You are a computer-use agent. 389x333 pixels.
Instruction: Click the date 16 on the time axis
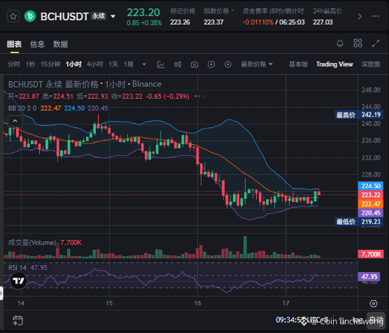(x=197, y=303)
